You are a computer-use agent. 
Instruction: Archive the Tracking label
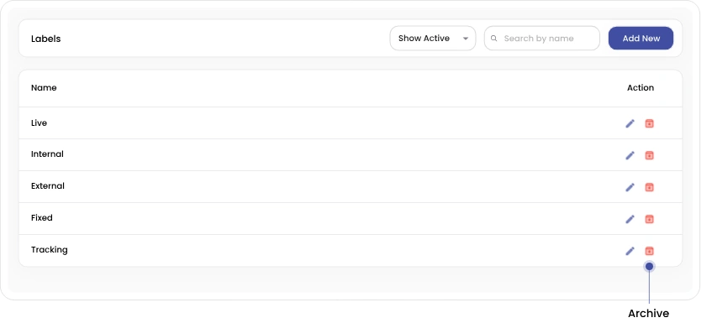tap(649, 251)
